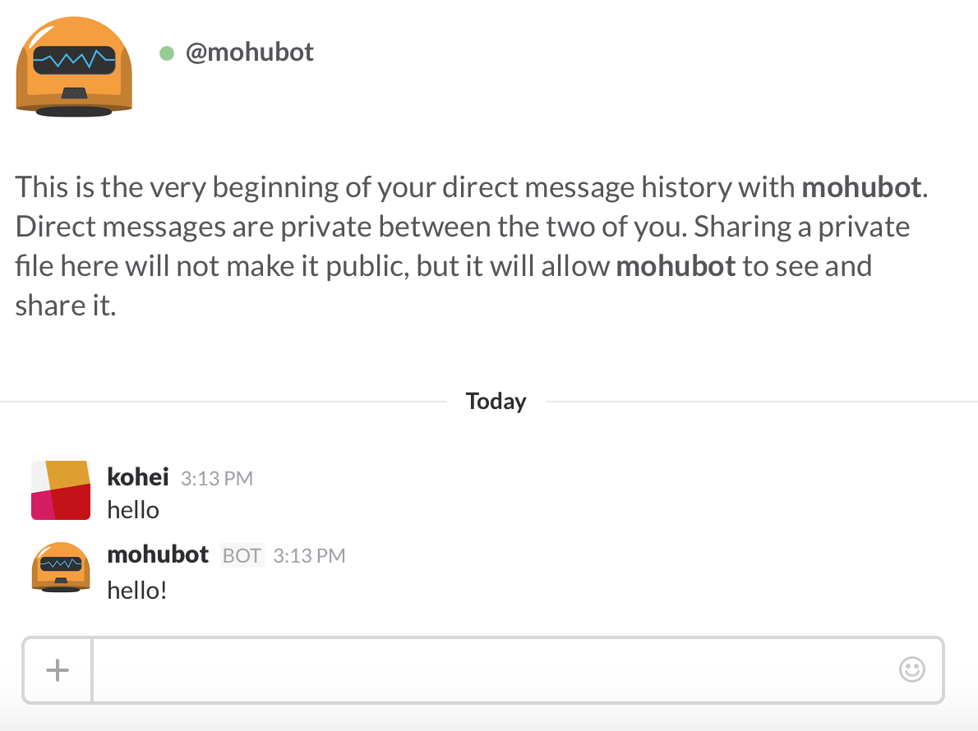Click the online status dot beside @mohubot
Screen dimensions: 978x731
pyautogui.click(x=168, y=53)
